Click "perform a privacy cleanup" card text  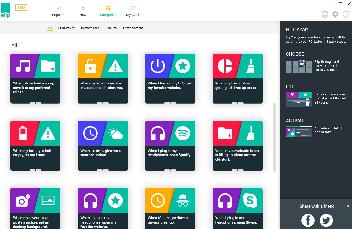click(x=168, y=220)
